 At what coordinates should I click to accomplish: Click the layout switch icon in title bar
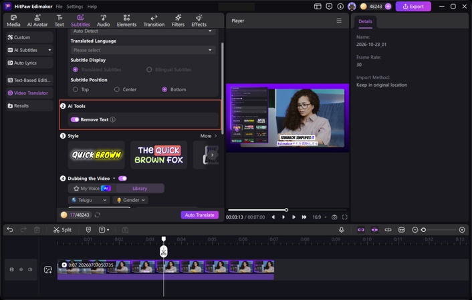pyautogui.click(x=318, y=6)
